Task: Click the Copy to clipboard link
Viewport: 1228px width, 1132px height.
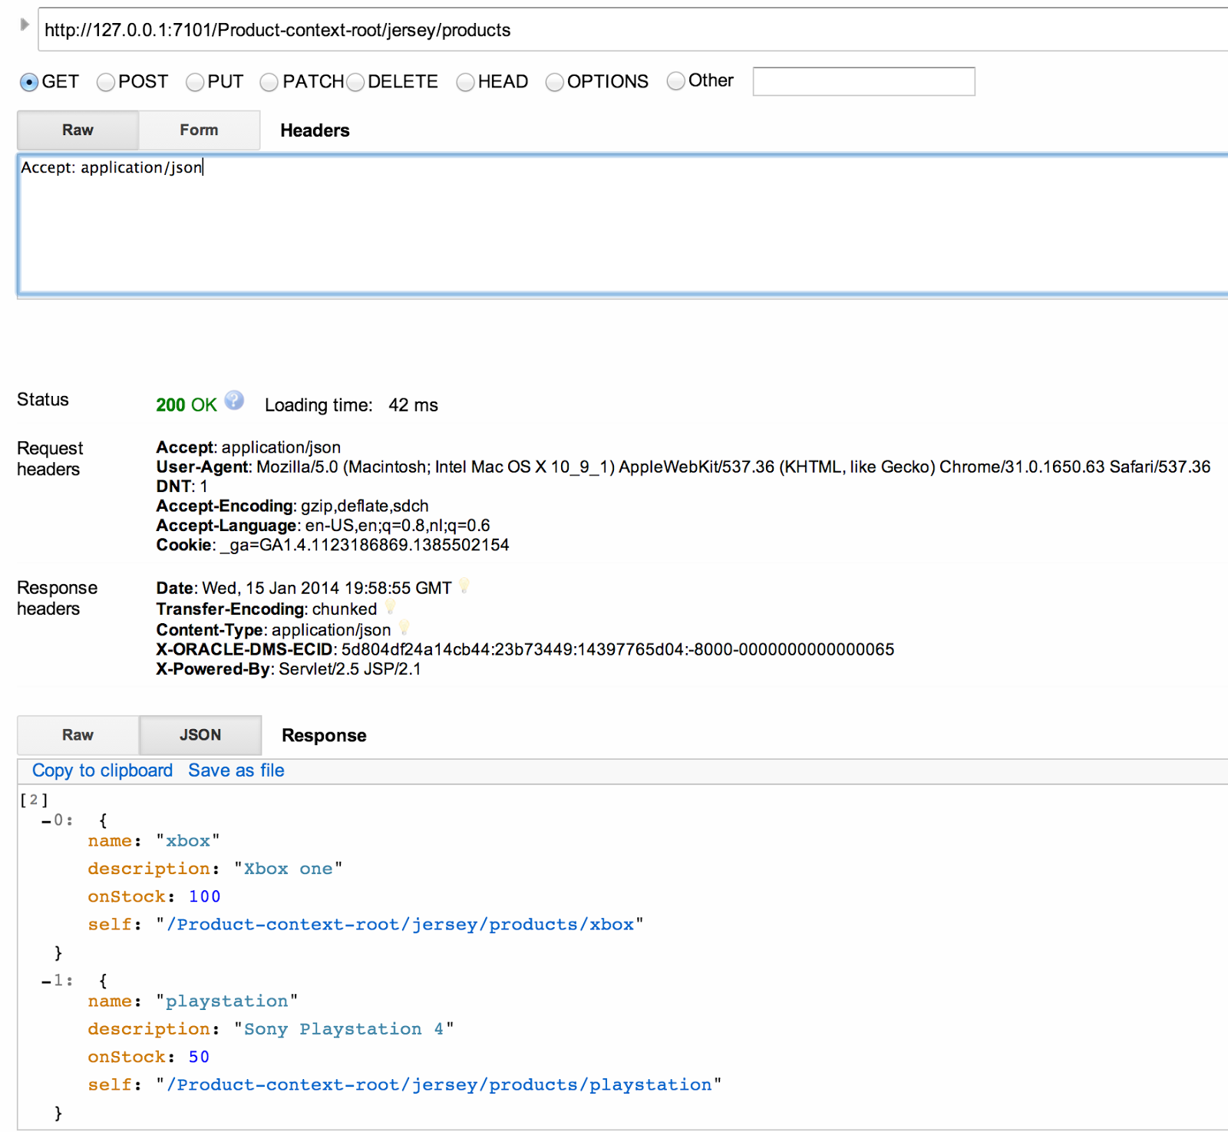Action: [101, 770]
